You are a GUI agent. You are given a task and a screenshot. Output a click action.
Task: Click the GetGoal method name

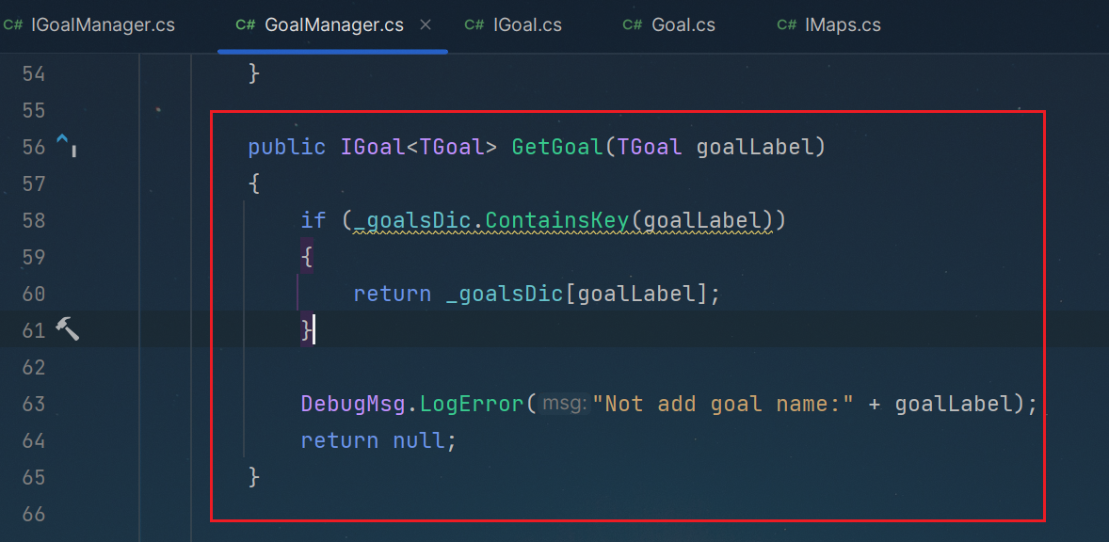point(558,146)
